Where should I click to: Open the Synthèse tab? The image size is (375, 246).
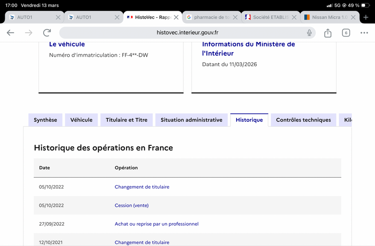coord(45,120)
